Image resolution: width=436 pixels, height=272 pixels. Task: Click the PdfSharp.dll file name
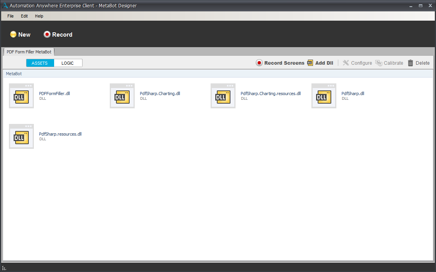coord(353,94)
